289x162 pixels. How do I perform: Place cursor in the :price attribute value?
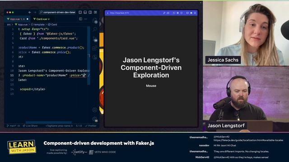[x=84, y=75]
